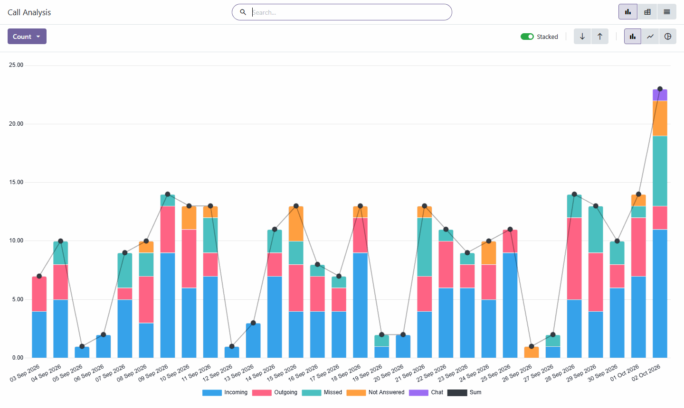Toggle Sum series in legend
Screen dimensions: 684x408
coord(465,393)
